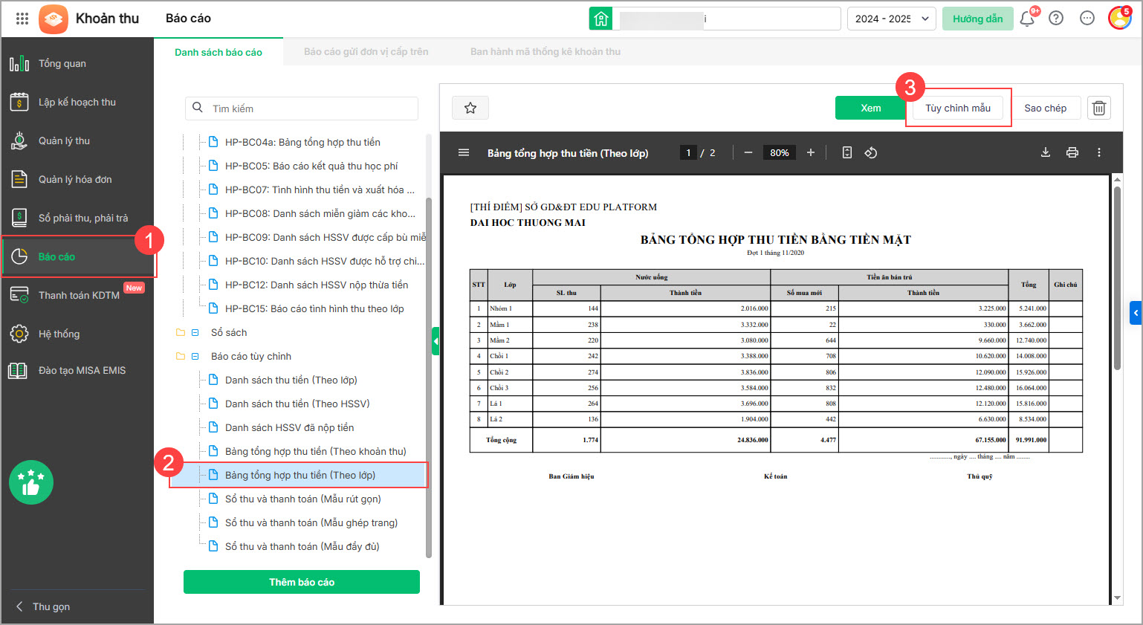
Task: Toggle the PDF sidebar hamburger menu
Action: 464,152
